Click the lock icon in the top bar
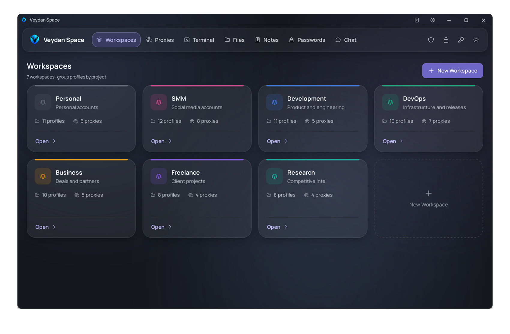This screenshot has width=510, height=334. click(x=446, y=40)
